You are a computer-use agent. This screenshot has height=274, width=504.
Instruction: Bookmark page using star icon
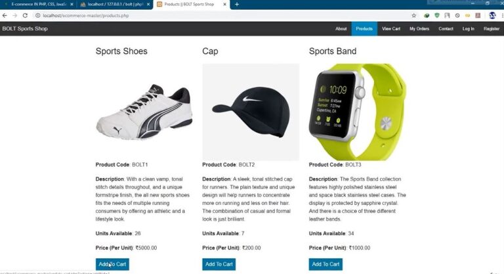(414, 16)
